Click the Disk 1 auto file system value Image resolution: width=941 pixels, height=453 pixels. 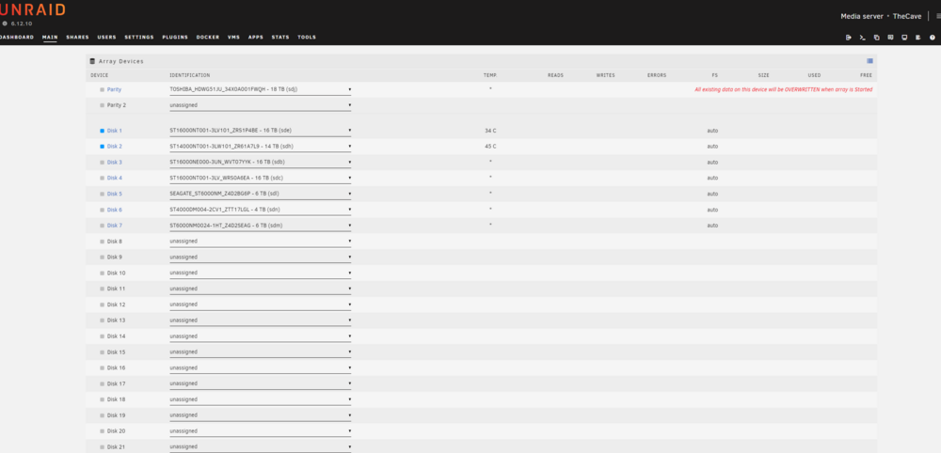pos(712,131)
